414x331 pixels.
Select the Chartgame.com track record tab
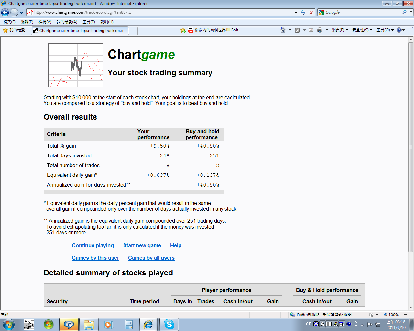coord(80,30)
